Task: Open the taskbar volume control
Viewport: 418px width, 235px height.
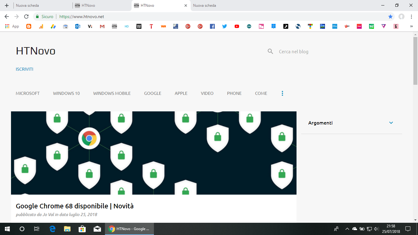Action: 376,229
